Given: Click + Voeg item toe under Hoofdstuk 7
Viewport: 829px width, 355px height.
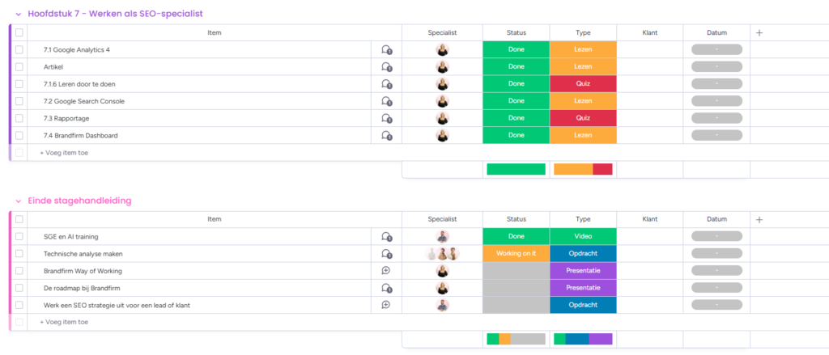Looking at the screenshot, I should [64, 152].
